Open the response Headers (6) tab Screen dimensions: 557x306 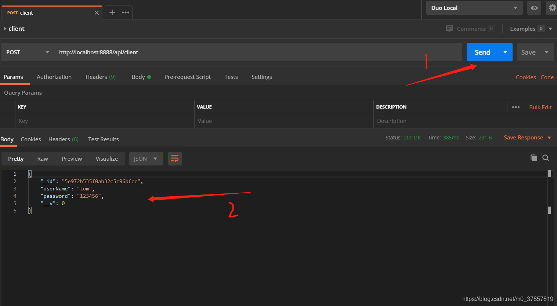(x=64, y=139)
